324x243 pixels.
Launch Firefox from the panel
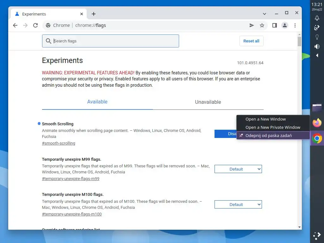pyautogui.click(x=317, y=122)
